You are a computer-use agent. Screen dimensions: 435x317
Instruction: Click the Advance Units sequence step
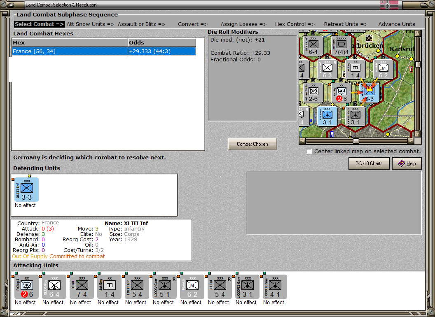(x=397, y=24)
